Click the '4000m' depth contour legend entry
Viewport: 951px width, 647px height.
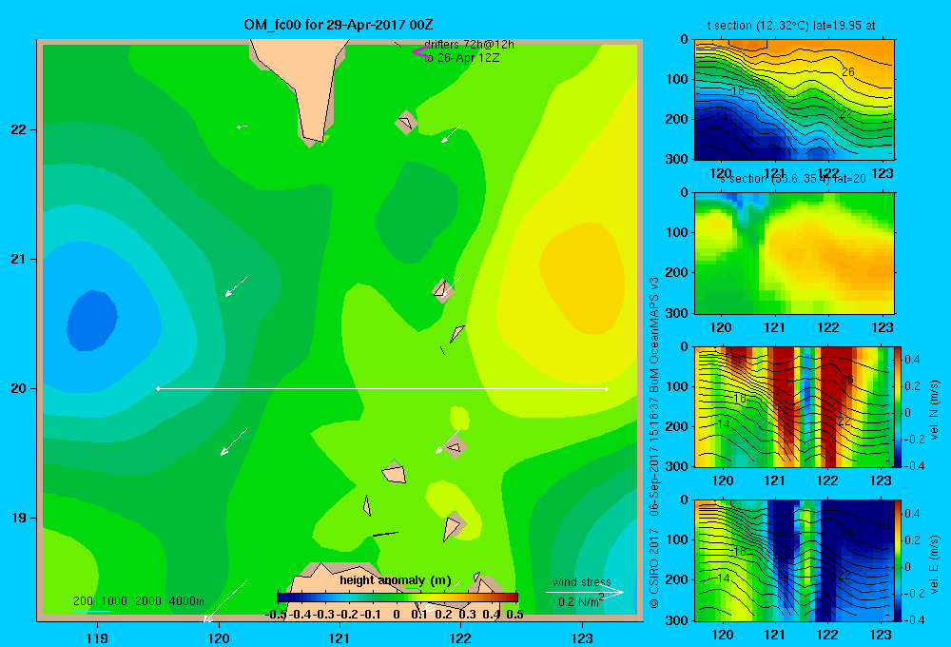[x=186, y=601]
